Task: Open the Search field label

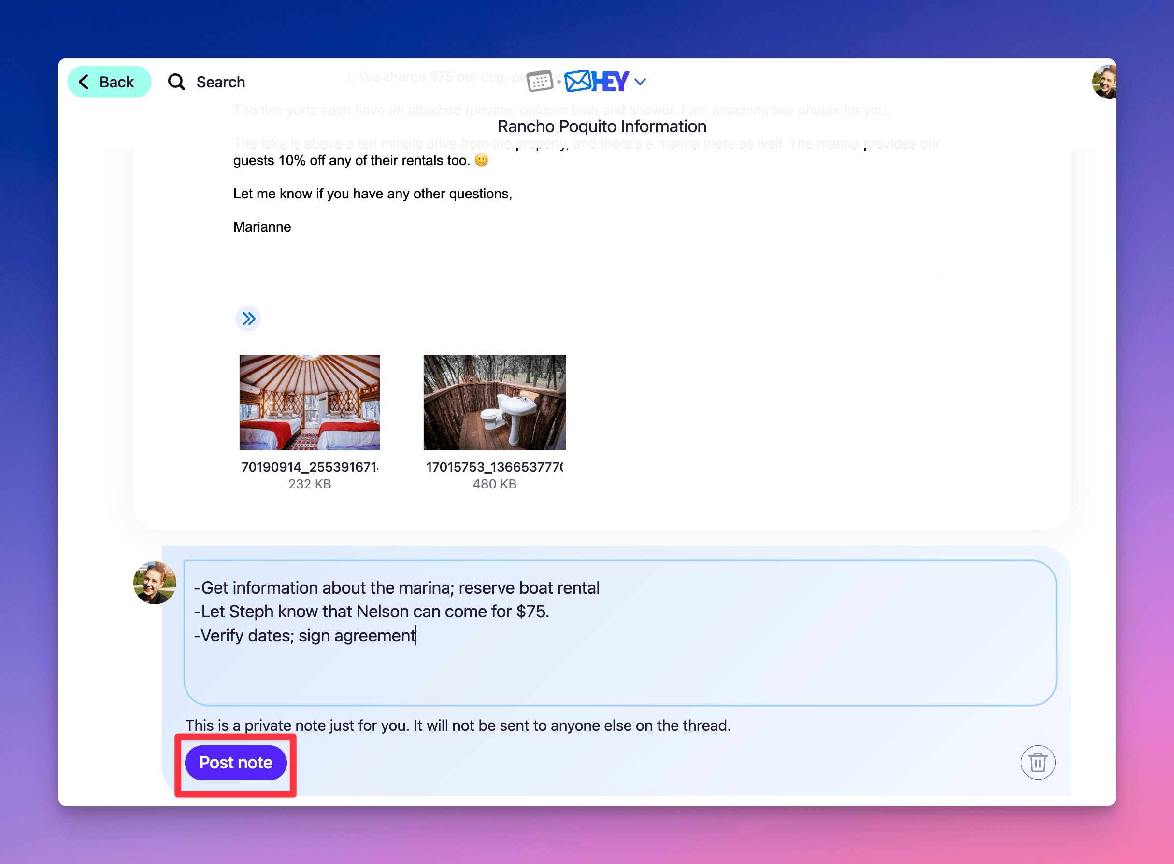Action: click(x=220, y=82)
